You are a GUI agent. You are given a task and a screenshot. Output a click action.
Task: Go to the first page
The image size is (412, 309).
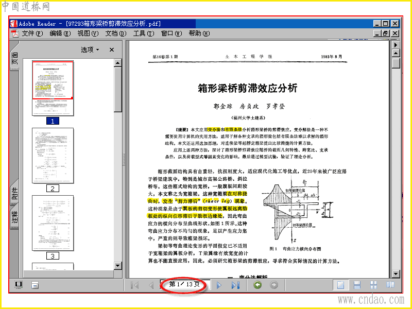[x=135, y=285]
